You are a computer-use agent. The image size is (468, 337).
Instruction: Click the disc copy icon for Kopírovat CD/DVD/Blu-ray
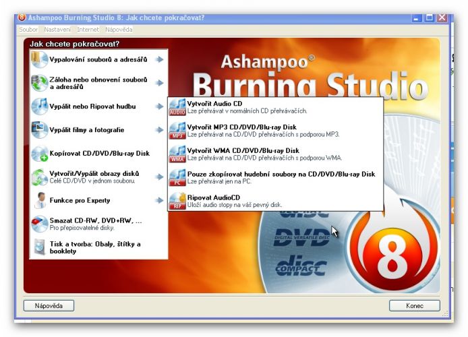[x=39, y=153]
